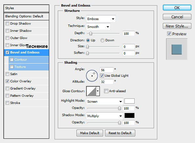Enable the Contour checkbox
Image resolution: width=195 pixels, height=143 pixels.
point(12,59)
